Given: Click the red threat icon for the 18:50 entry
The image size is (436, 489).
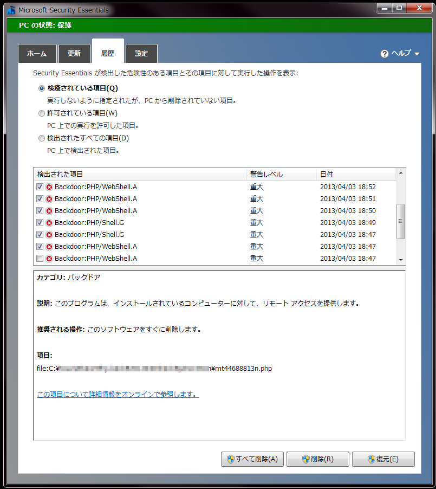Looking at the screenshot, I should [49, 211].
